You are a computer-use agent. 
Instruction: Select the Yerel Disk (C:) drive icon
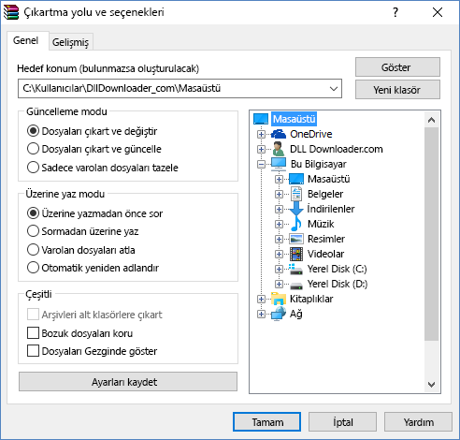click(295, 269)
